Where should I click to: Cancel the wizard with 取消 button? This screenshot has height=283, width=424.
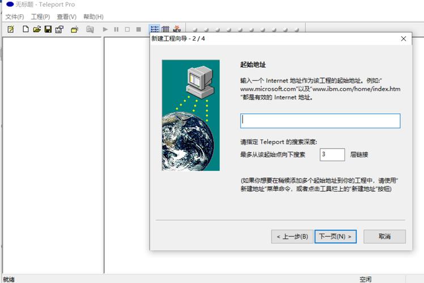384,237
